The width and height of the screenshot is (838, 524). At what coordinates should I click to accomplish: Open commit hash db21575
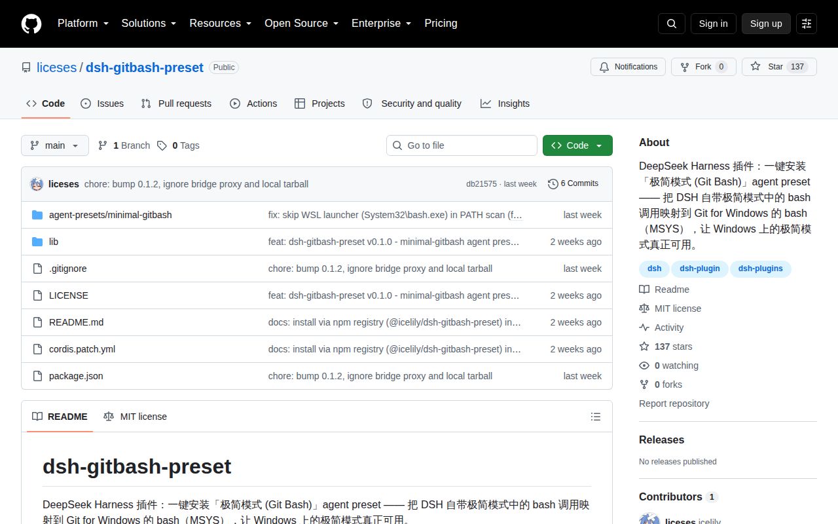tap(481, 184)
